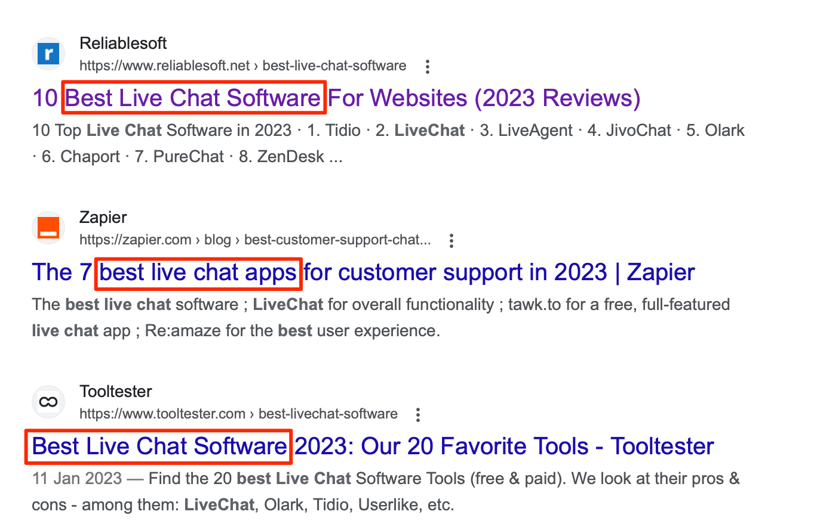Open 'The 7 best live chat apps' result
This screenshot has width=817, height=527.
pyautogui.click(x=363, y=272)
